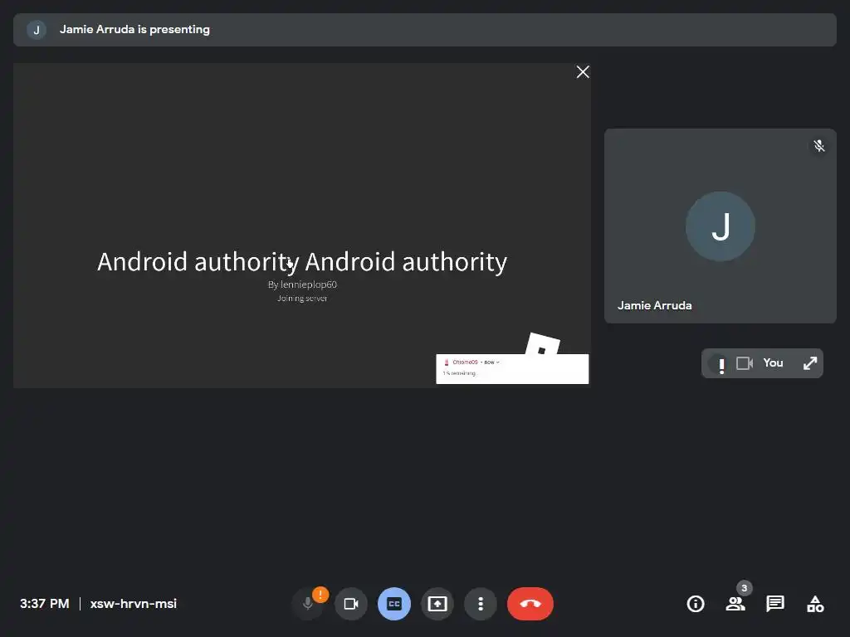Show the participants people panel
This screenshot has width=850, height=637.
tap(735, 604)
